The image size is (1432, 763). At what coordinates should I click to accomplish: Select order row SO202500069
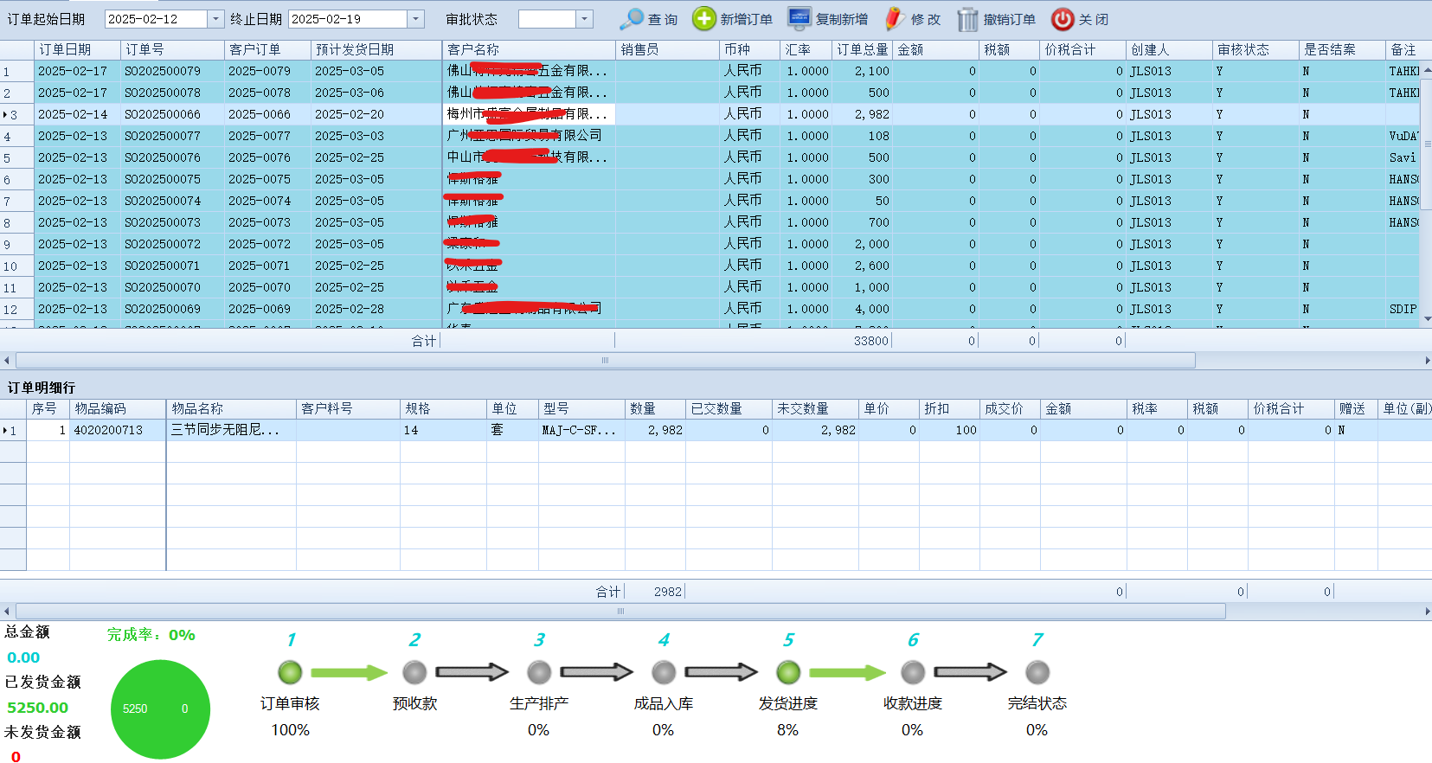(x=163, y=309)
